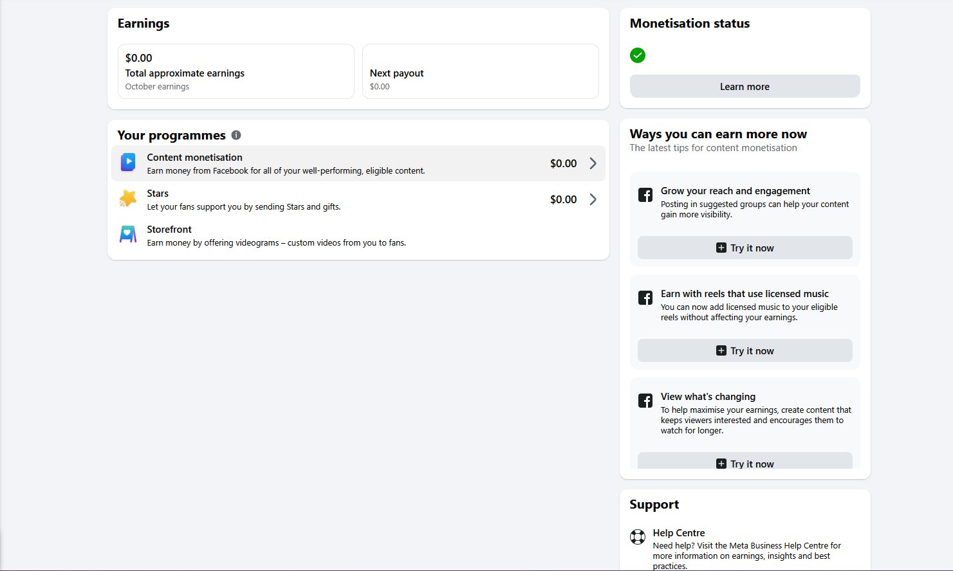Screen dimensions: 953x571
Task: Click the Learn more button
Action: [x=745, y=86]
